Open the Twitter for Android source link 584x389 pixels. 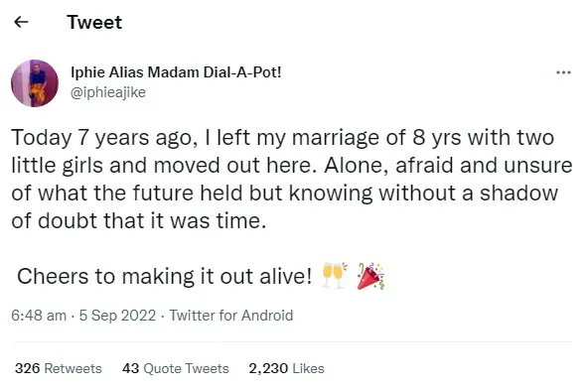pyautogui.click(x=231, y=316)
